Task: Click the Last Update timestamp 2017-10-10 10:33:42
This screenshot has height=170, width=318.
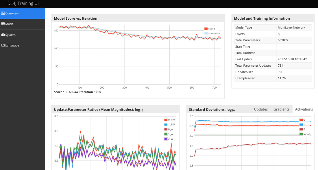Action: coord(292,59)
